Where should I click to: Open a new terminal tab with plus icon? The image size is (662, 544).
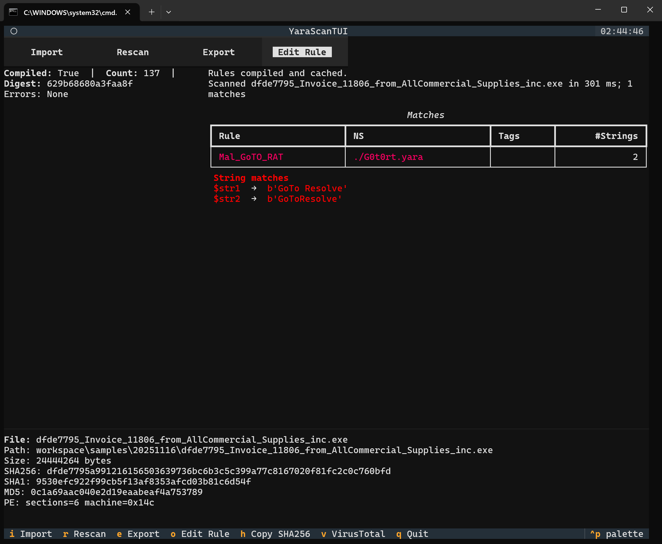152,12
